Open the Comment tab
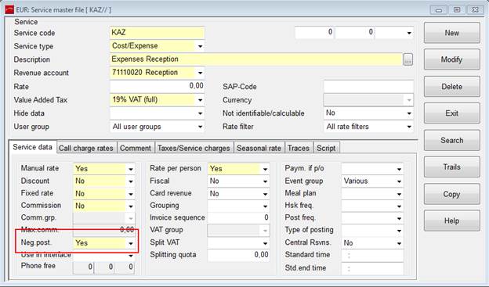 click(x=136, y=148)
